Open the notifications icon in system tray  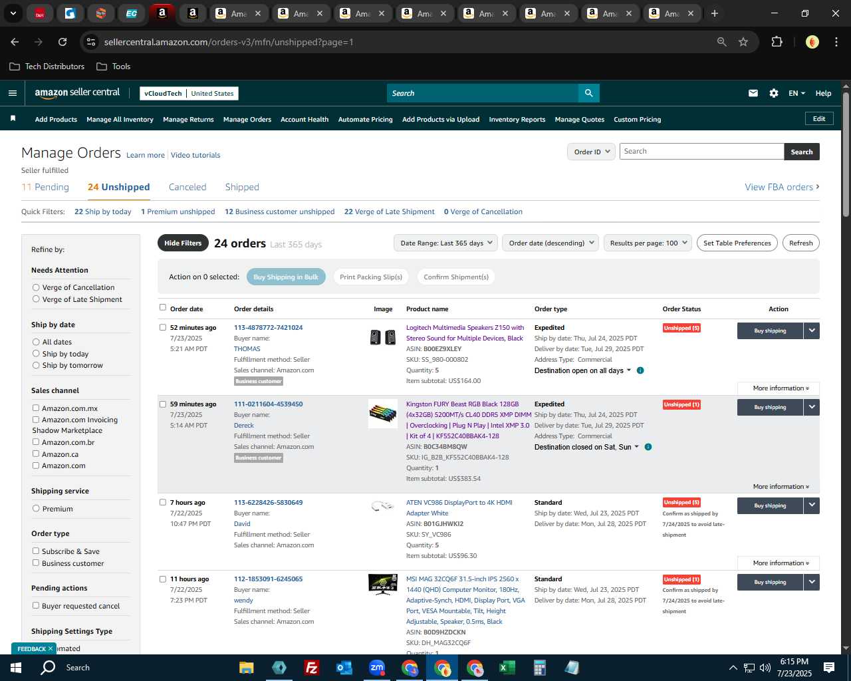click(x=829, y=668)
